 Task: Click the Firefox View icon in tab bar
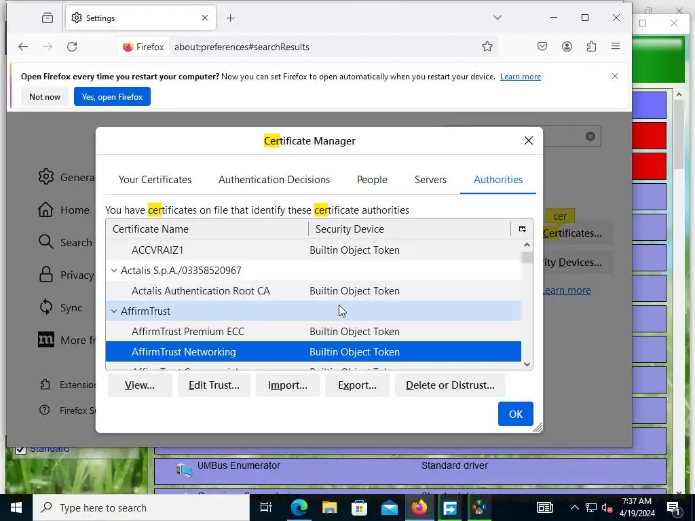click(x=48, y=18)
